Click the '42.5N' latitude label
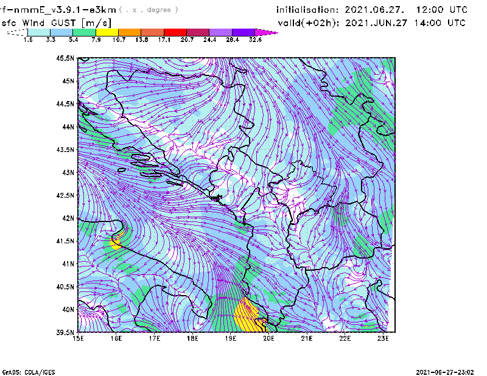Screen dimensions: 487x376 coord(65,195)
